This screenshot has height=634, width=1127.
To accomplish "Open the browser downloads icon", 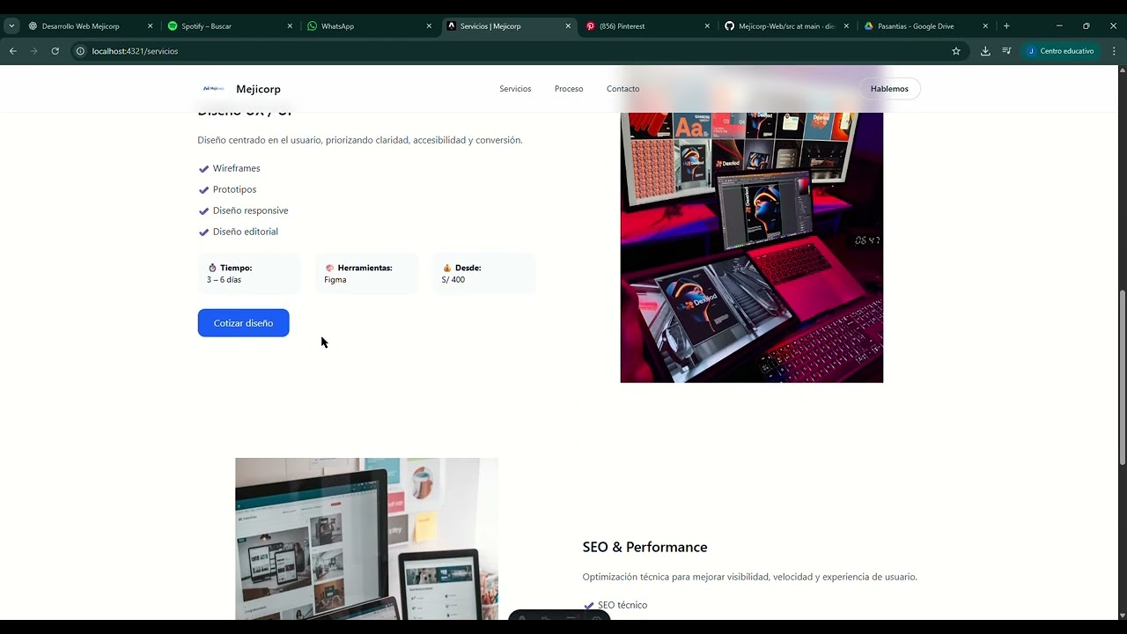I will click(x=985, y=51).
